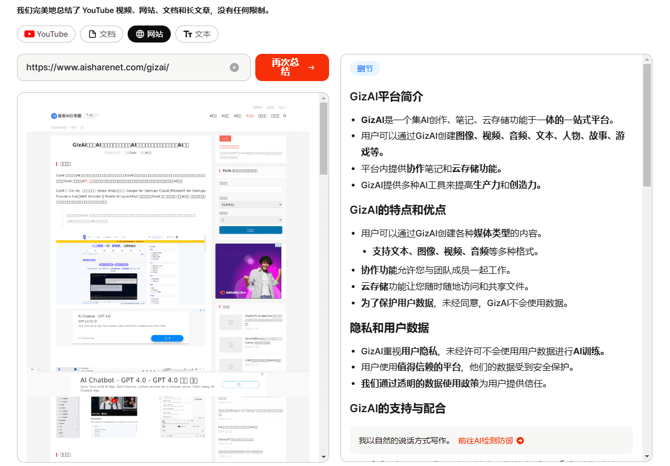The height and width of the screenshot is (466, 670).
Task: Select the 网站 tab
Action: (149, 34)
